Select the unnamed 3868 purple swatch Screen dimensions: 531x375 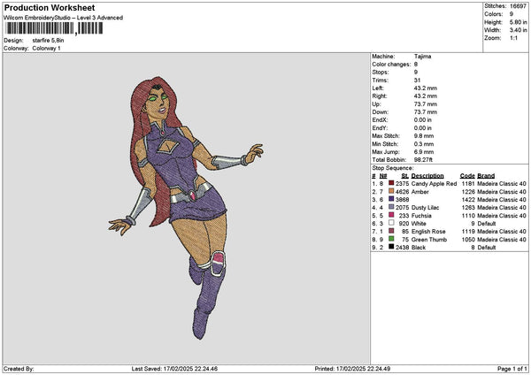pos(389,200)
